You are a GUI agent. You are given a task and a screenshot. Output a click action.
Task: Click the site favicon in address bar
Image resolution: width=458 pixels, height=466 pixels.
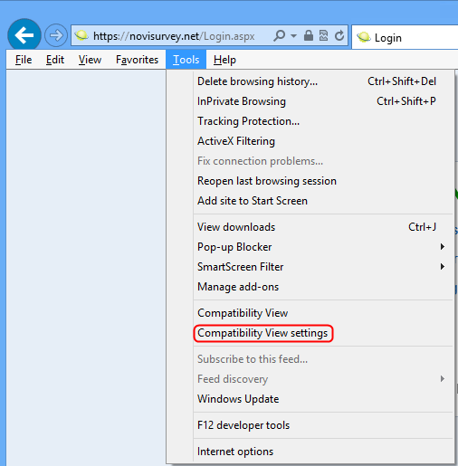[81, 35]
